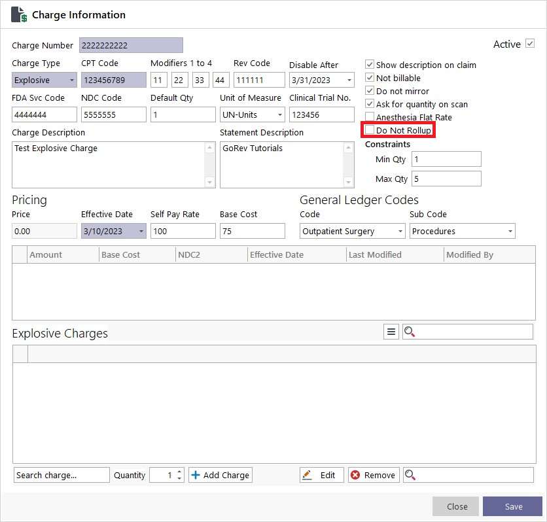Click the Min Qty field

point(446,159)
